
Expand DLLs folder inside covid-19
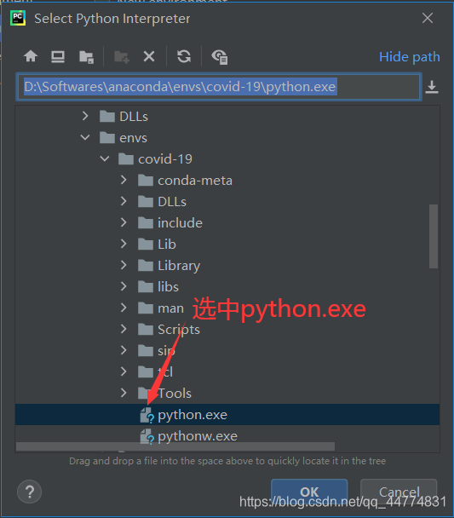click(124, 201)
